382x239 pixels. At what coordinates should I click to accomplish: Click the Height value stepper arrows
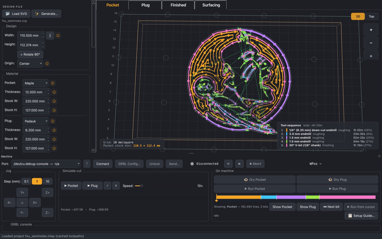click(x=43, y=45)
